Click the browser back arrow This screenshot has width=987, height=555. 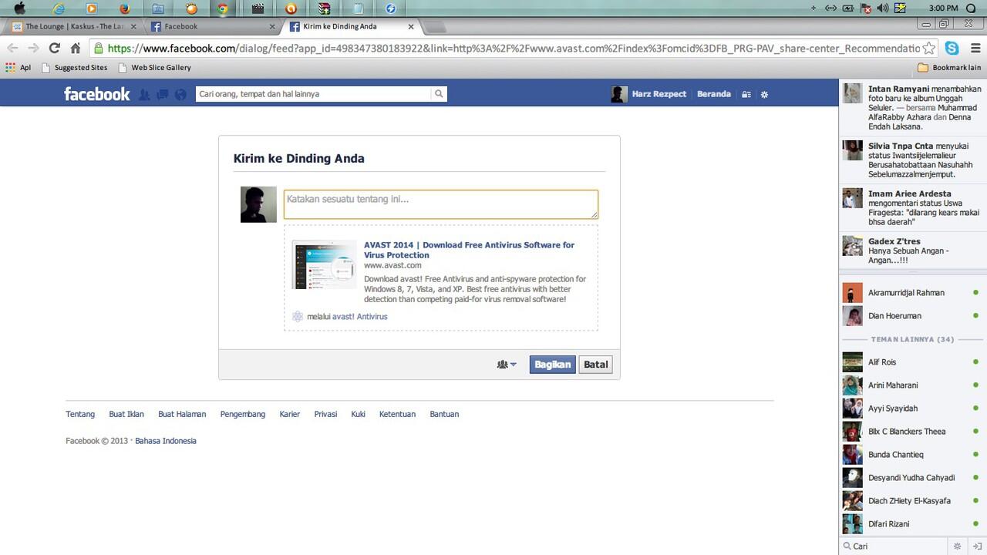(12, 48)
